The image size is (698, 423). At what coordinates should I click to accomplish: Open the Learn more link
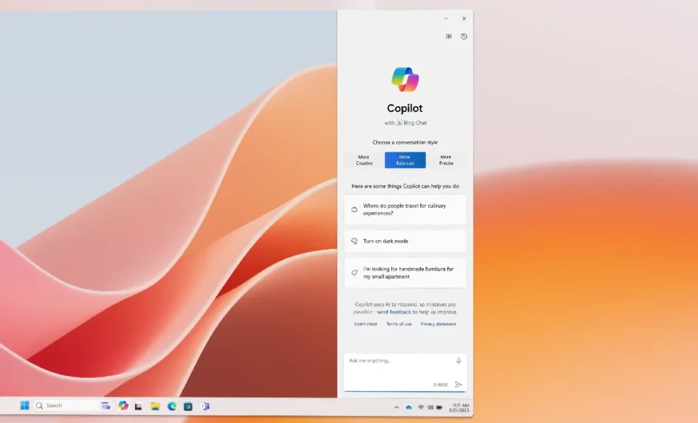(x=365, y=324)
